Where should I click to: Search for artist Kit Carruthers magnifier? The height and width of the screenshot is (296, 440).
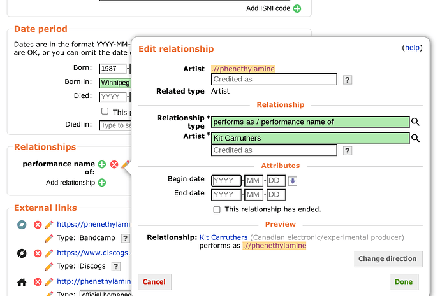click(415, 138)
